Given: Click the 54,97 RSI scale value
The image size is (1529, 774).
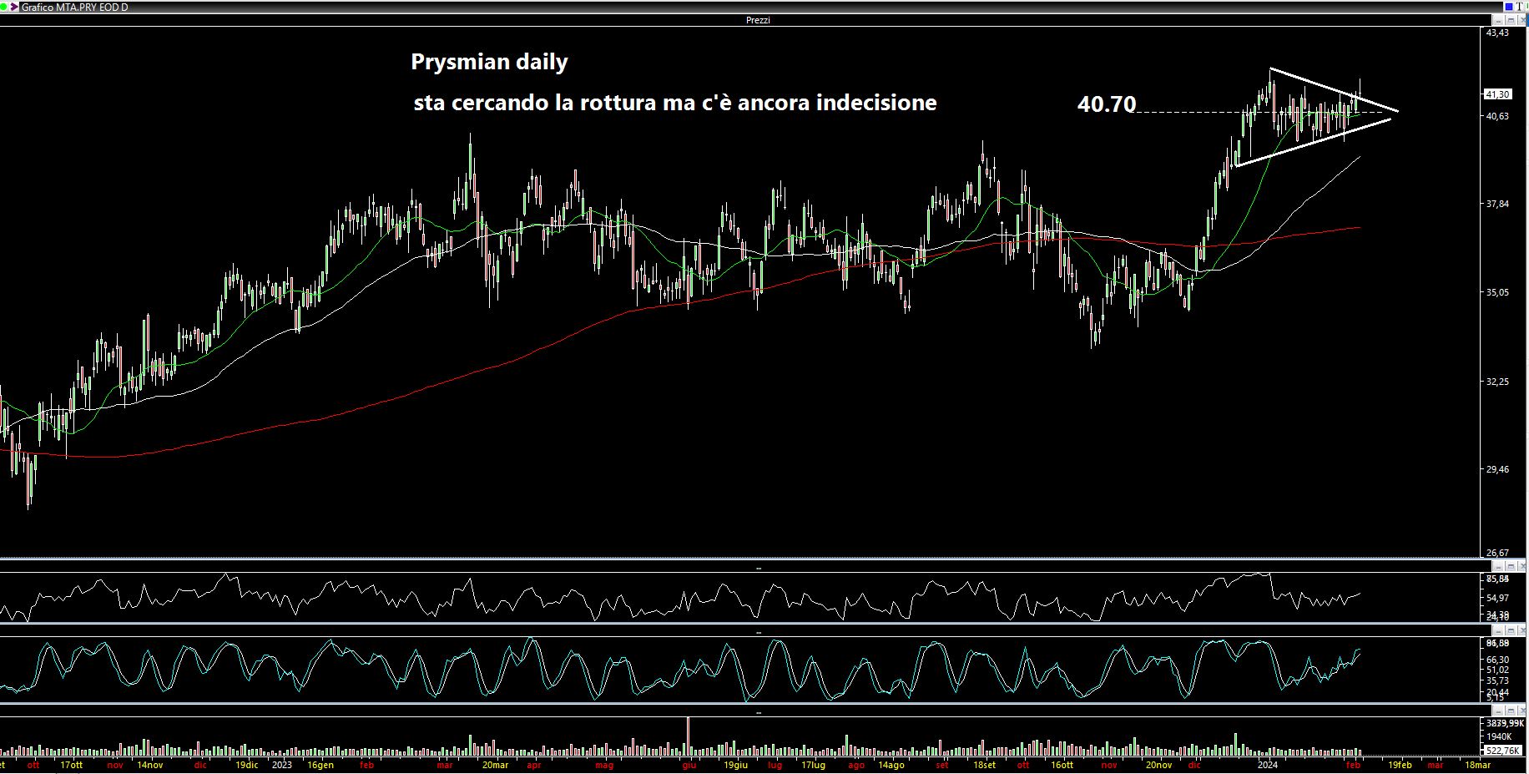Looking at the screenshot, I should [x=1498, y=598].
